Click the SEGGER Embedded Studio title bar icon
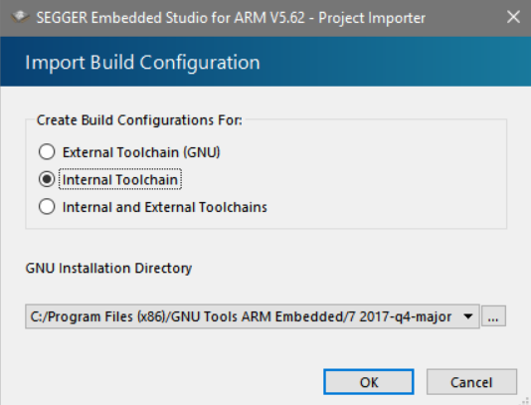The height and width of the screenshot is (405, 531). pyautogui.click(x=19, y=17)
